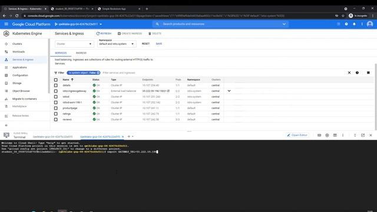Viewport: 377px width, 212px height.
Task: Switch to the Services tab
Action: (x=61, y=53)
